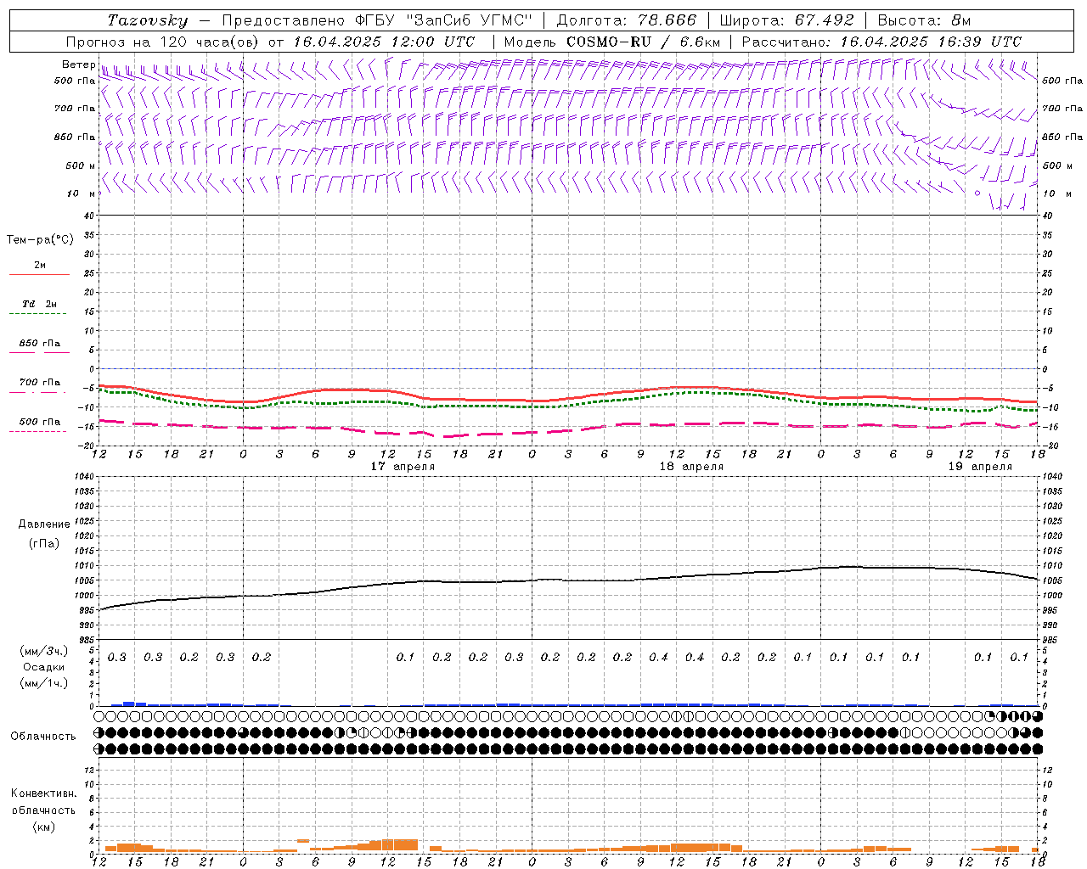Click the Тем-ра(°C) axis label
Image resolution: width=1087 pixels, height=869 pixels.
click(40, 240)
